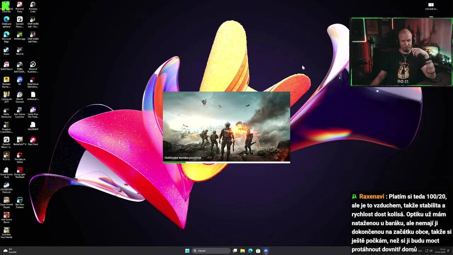Select the Super Animal Royale desktop icon
This screenshot has height=255, width=453.
[6, 203]
